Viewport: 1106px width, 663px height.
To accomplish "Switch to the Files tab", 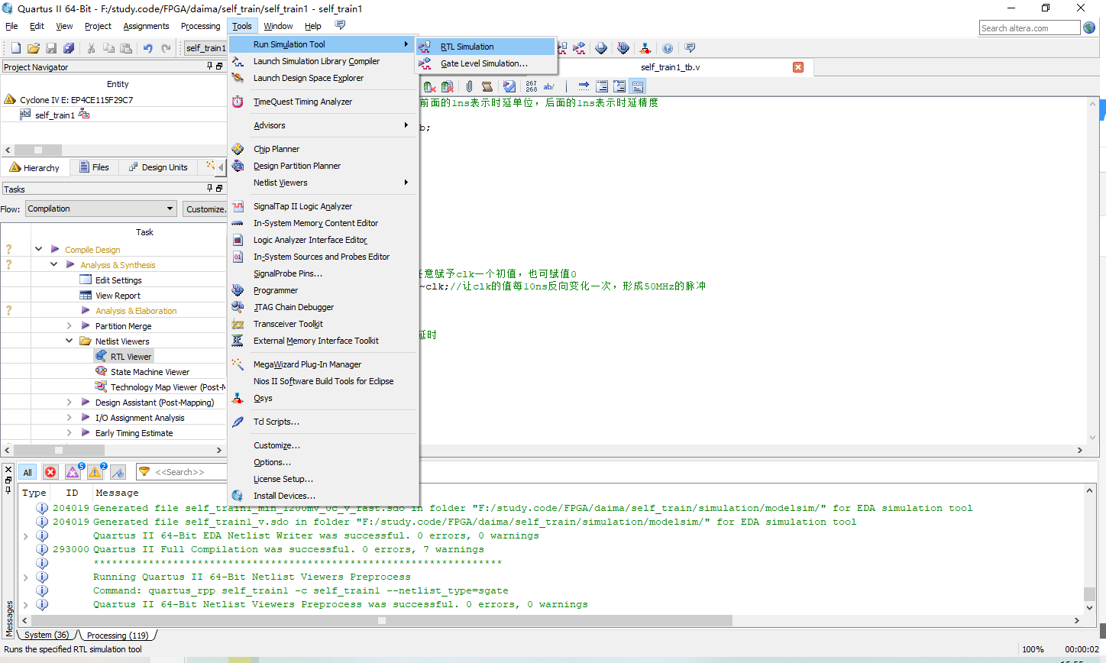I will (94, 167).
